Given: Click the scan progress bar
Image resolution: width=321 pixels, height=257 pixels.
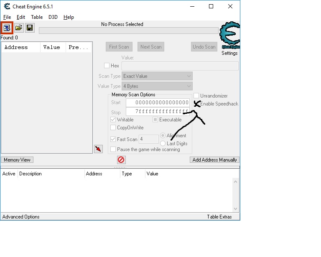Looking at the screenshot, I should point(128,31).
